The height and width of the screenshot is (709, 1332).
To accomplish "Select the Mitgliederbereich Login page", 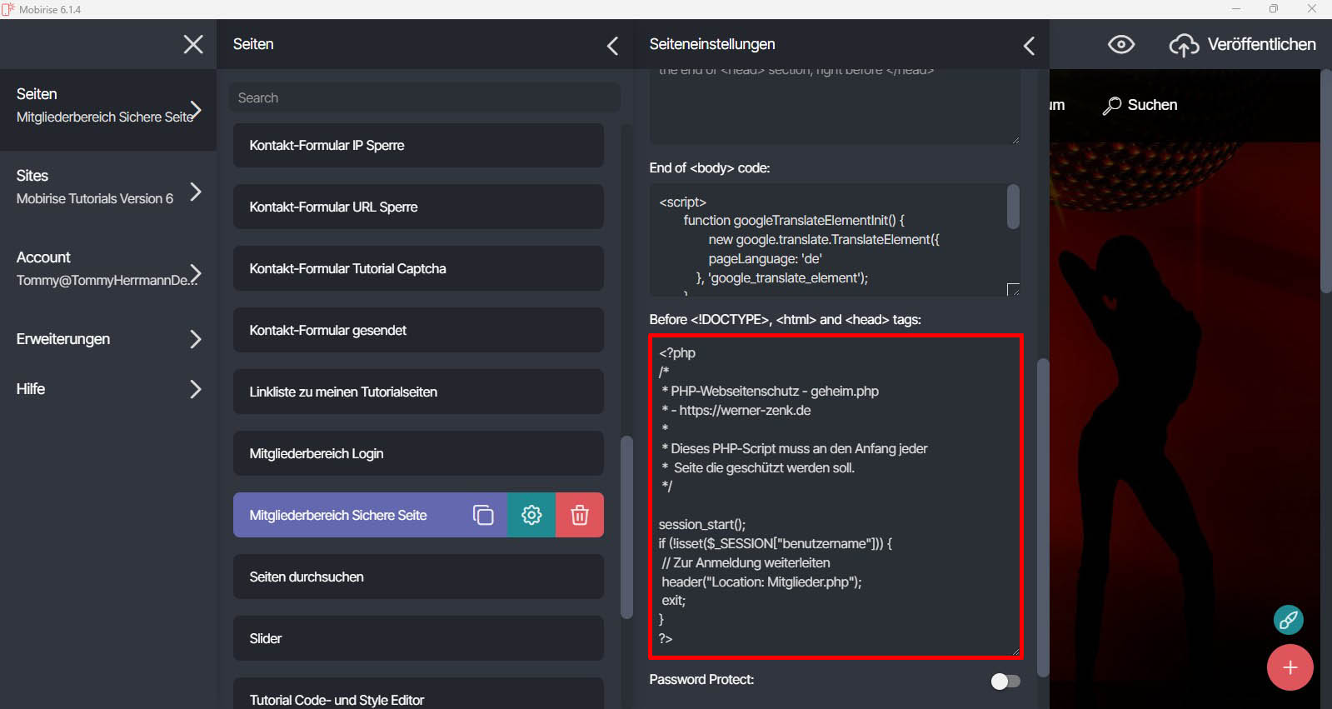I will coord(418,453).
